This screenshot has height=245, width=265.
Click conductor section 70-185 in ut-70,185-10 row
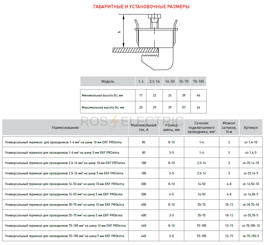coord(201,226)
